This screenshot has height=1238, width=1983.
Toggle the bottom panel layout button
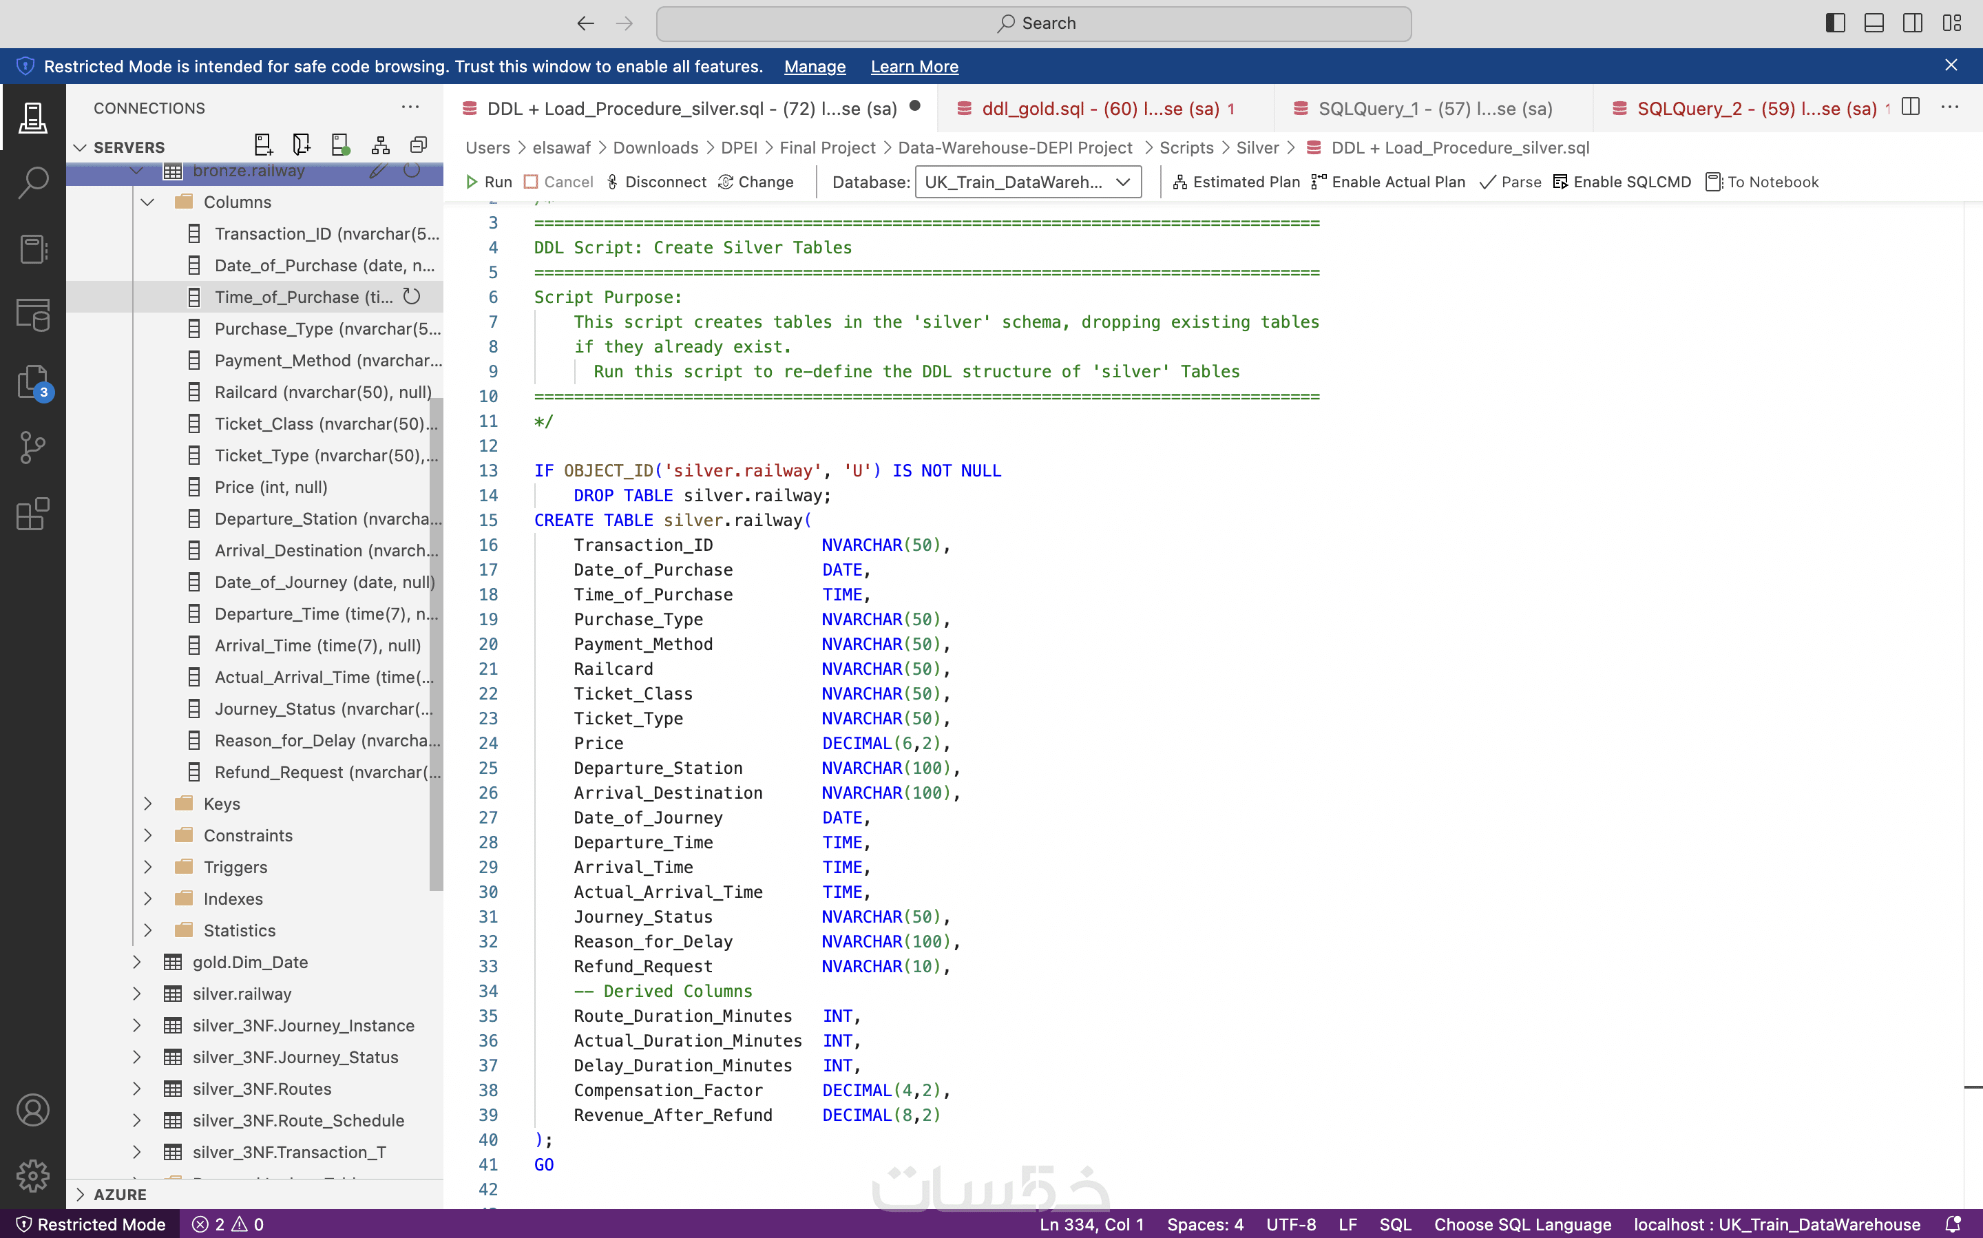pyautogui.click(x=1874, y=23)
